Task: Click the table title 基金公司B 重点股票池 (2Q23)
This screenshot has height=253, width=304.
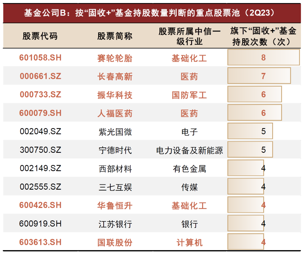Action: 150,13
